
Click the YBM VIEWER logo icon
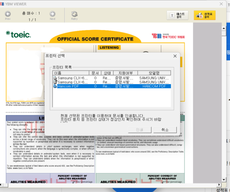tap(2, 4)
